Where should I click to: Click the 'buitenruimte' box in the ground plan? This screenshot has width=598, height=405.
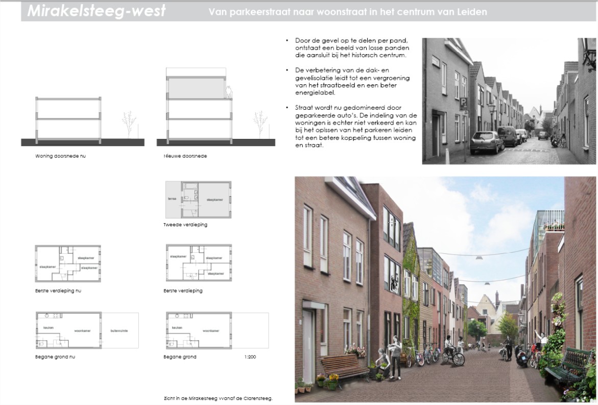click(x=119, y=330)
